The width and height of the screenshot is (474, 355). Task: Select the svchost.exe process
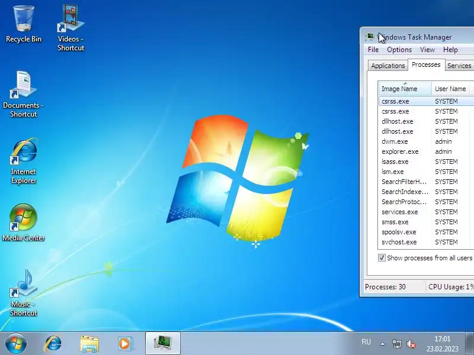(426, 242)
